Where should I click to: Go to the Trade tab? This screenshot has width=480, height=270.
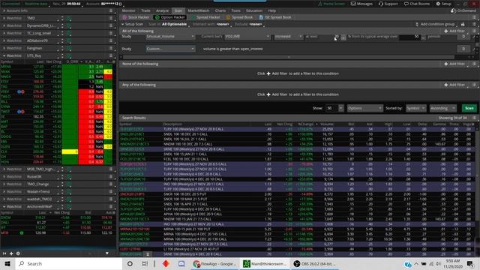coord(145,10)
